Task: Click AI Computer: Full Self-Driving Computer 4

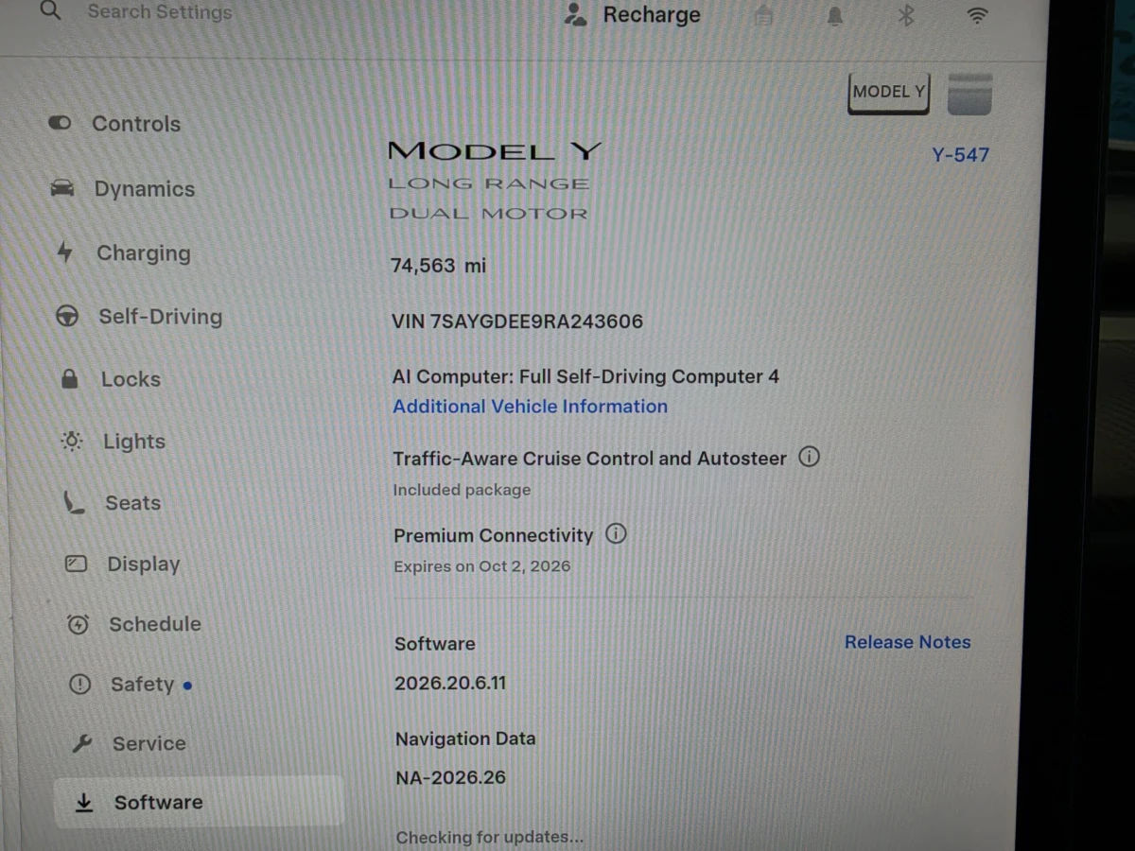Action: click(585, 376)
